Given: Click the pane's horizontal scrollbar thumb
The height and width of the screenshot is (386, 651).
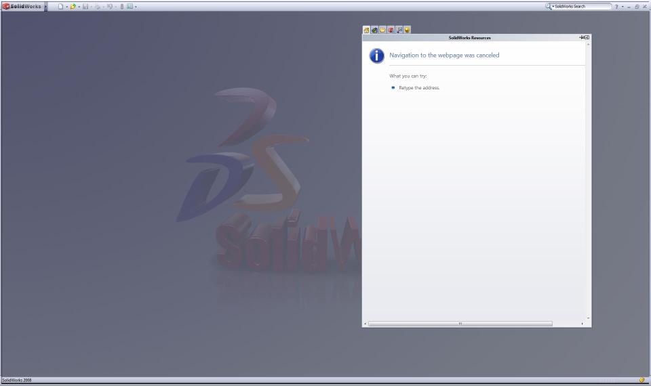Looking at the screenshot, I should click(x=460, y=324).
